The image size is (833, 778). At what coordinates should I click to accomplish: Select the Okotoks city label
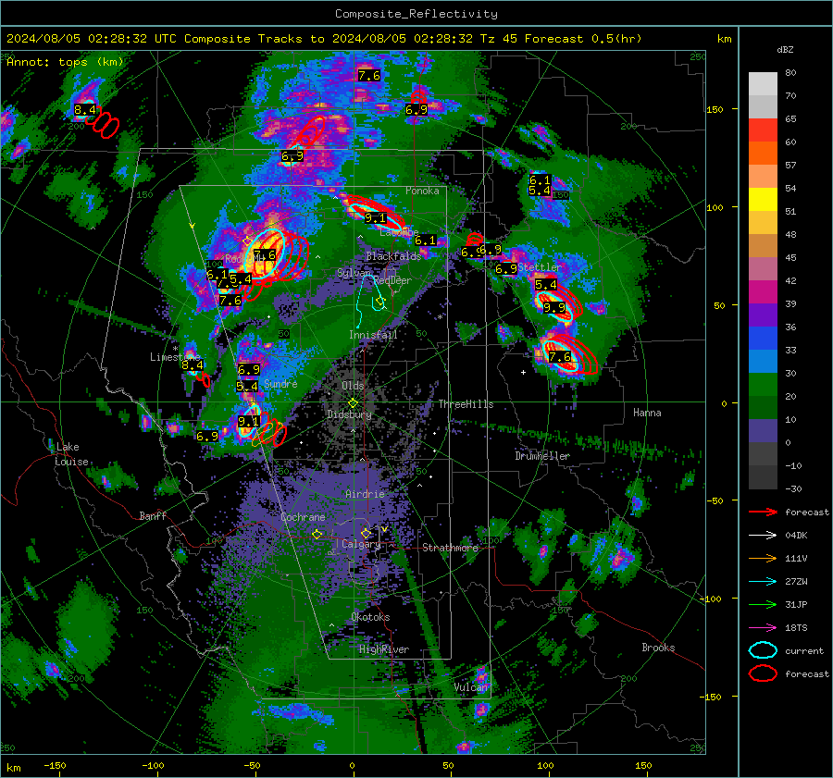pos(371,618)
